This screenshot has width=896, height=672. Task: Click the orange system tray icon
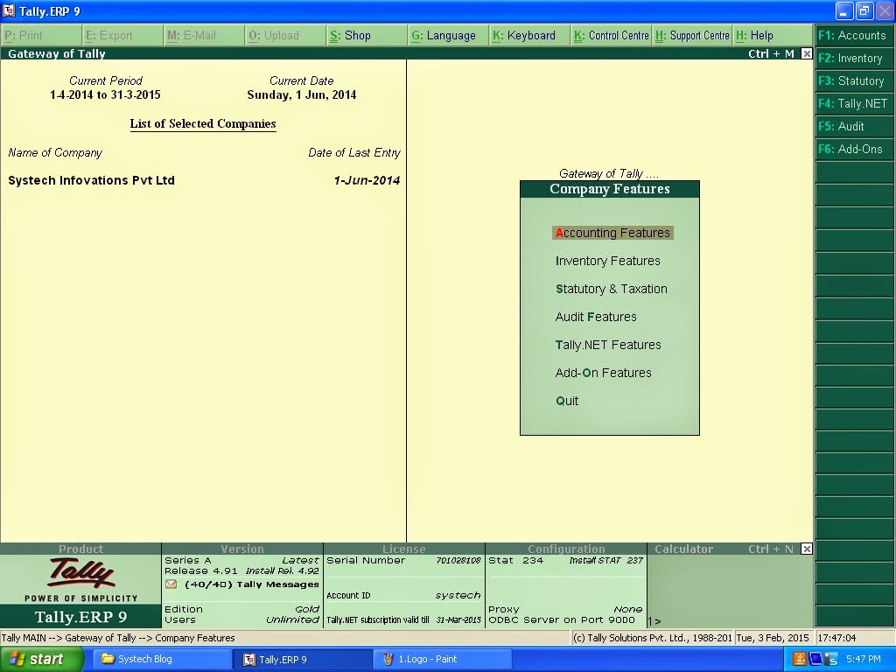pos(800,660)
